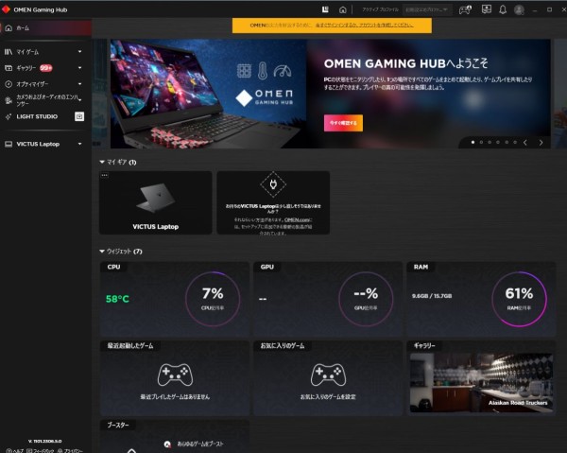The height and width of the screenshot is (453, 567).
Task: Click the controller icon in recently played games
Action: tap(174, 375)
